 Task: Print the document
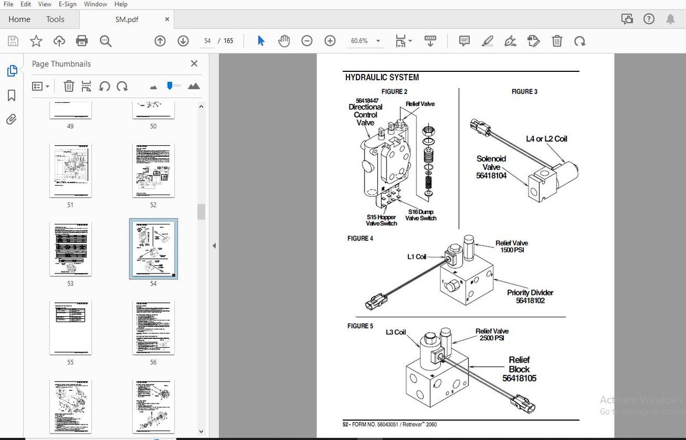pos(81,40)
